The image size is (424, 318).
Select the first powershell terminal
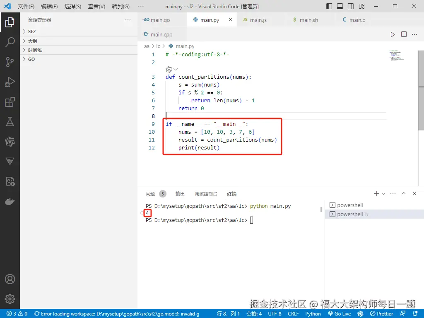pyautogui.click(x=374, y=205)
